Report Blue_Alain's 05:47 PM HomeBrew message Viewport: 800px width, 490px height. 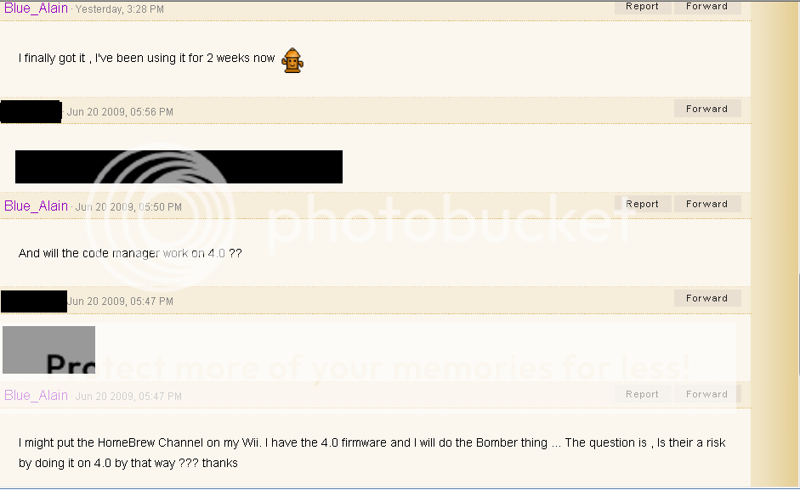point(643,394)
